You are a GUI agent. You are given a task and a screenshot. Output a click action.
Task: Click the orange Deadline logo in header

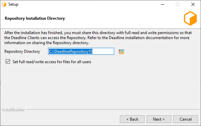click(x=190, y=18)
